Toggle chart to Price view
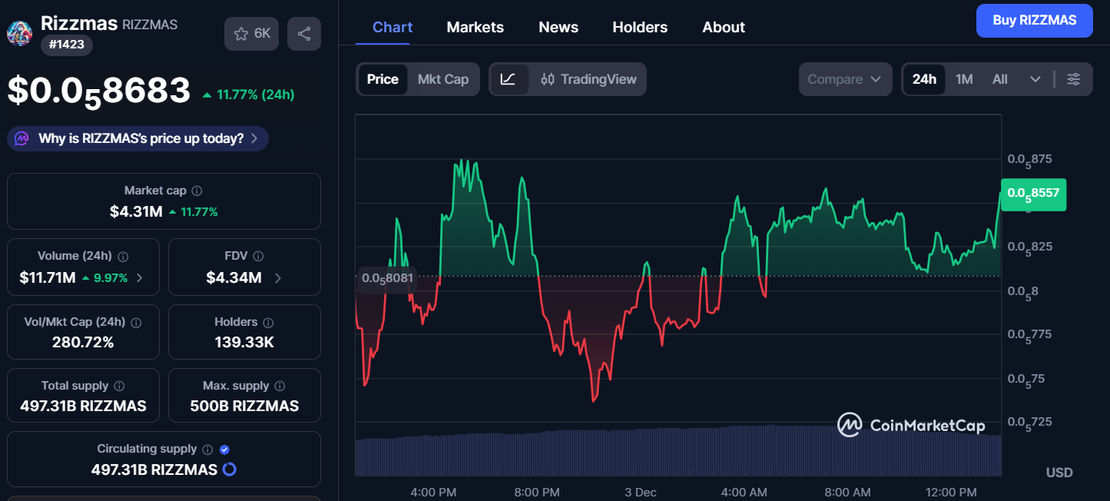Viewport: 1110px width, 501px height. click(x=383, y=79)
